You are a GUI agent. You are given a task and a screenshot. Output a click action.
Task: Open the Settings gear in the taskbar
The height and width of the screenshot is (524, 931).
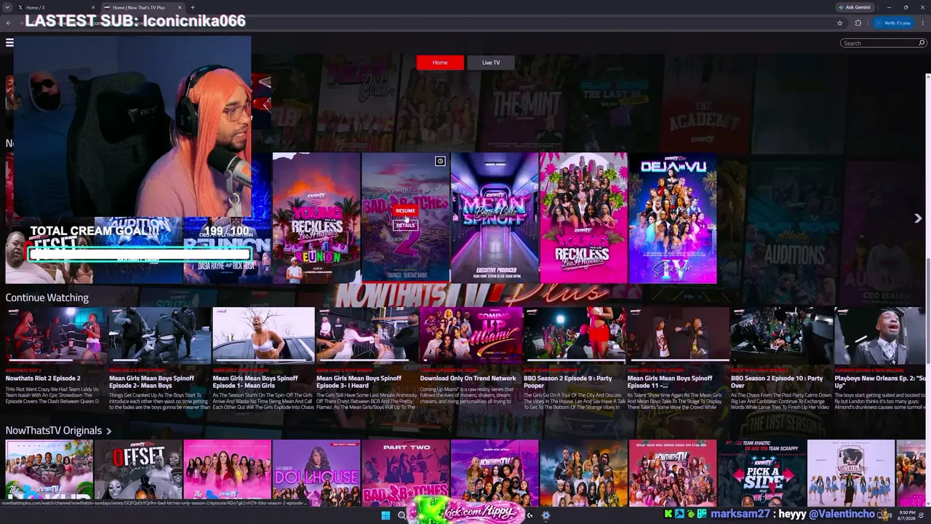point(546,515)
